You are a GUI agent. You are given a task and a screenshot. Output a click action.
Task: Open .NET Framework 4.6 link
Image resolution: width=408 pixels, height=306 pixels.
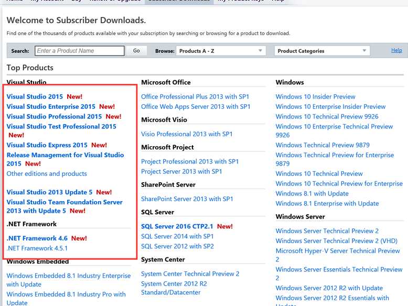coord(37,238)
